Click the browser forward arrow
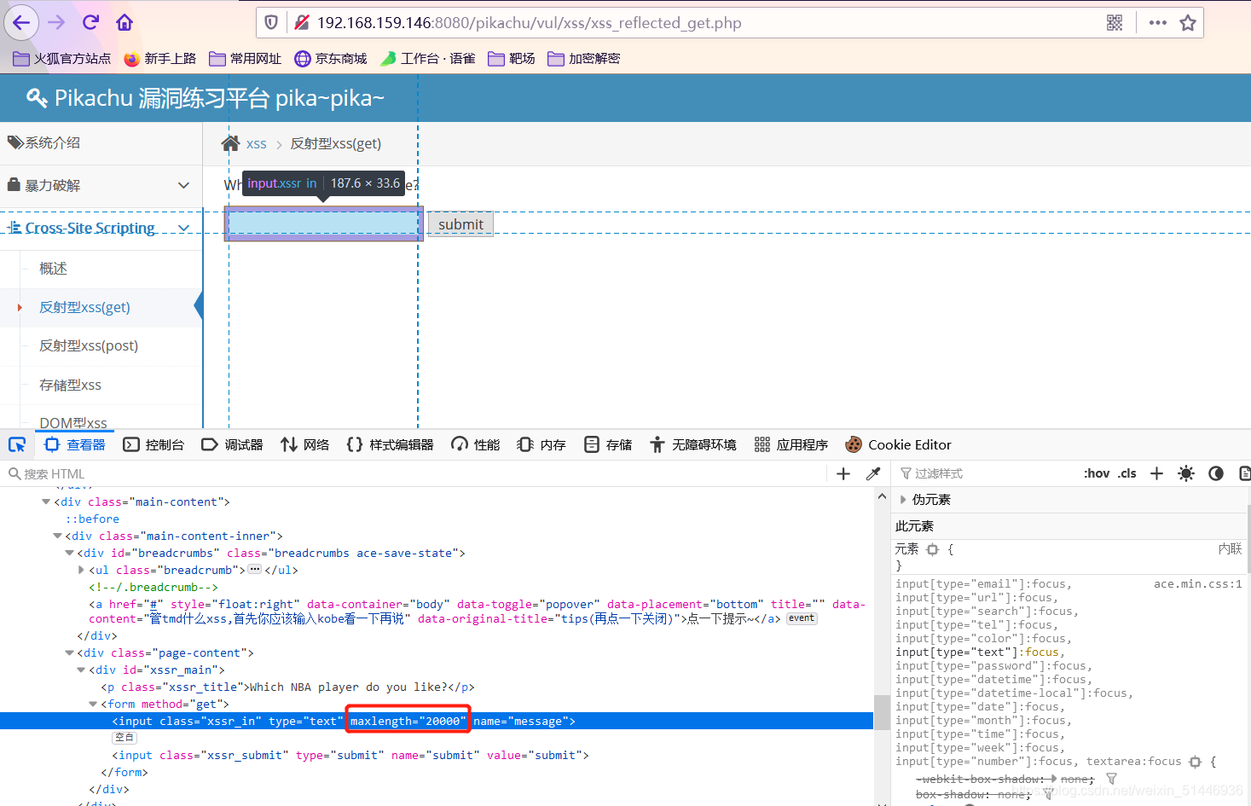 57,22
